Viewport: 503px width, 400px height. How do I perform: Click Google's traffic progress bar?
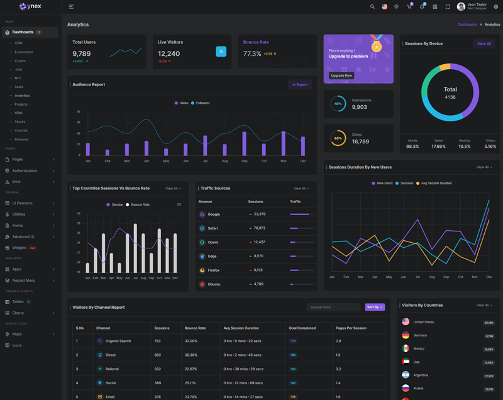tap(302, 214)
